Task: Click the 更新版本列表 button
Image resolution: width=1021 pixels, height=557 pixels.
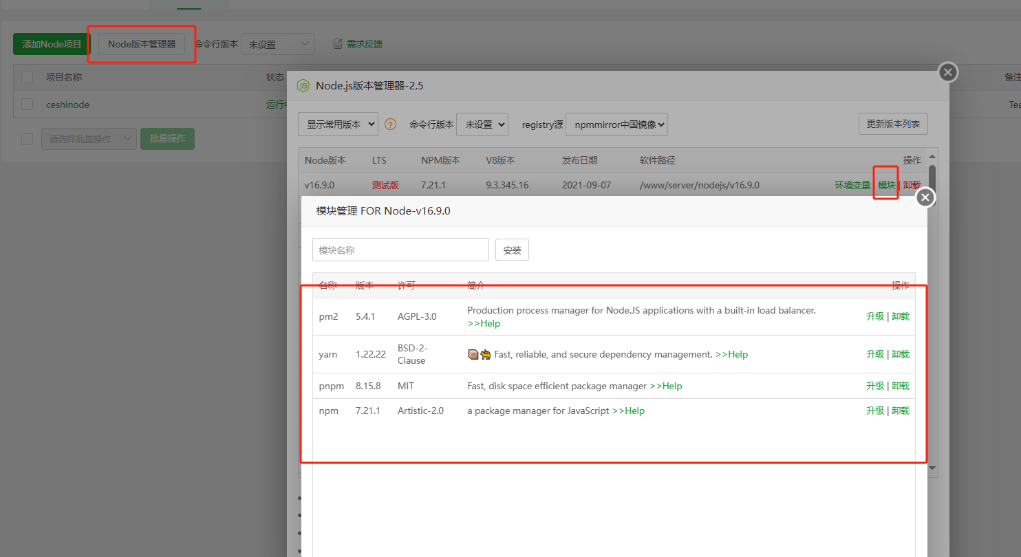Action: click(x=893, y=124)
